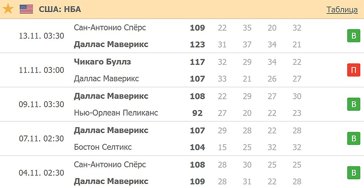The height and width of the screenshot is (188, 364).
Task: Open the США: НБА league header
Action: [x=60, y=9]
